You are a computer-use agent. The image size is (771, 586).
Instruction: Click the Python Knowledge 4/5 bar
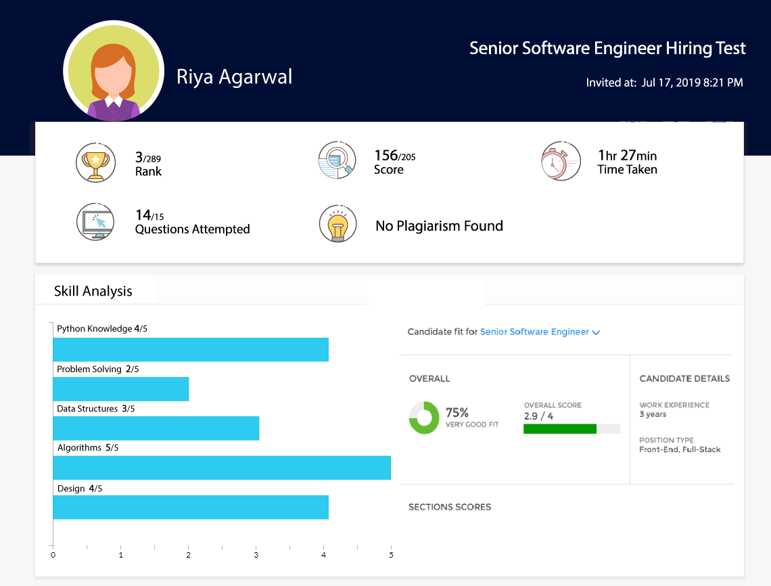coord(191,350)
